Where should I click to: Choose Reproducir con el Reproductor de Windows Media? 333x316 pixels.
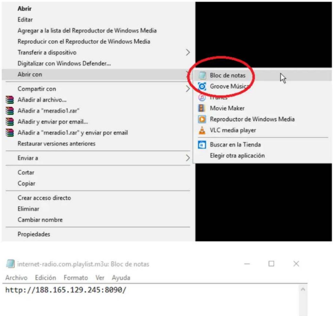[x=84, y=41]
